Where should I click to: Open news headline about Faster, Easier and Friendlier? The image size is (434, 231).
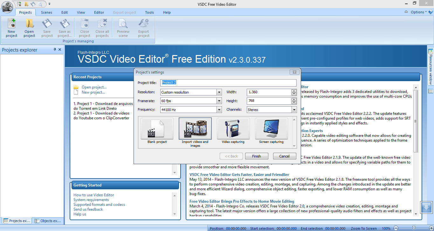coord(239,175)
